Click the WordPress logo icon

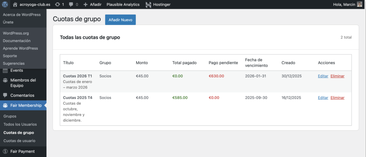pos(5,5)
